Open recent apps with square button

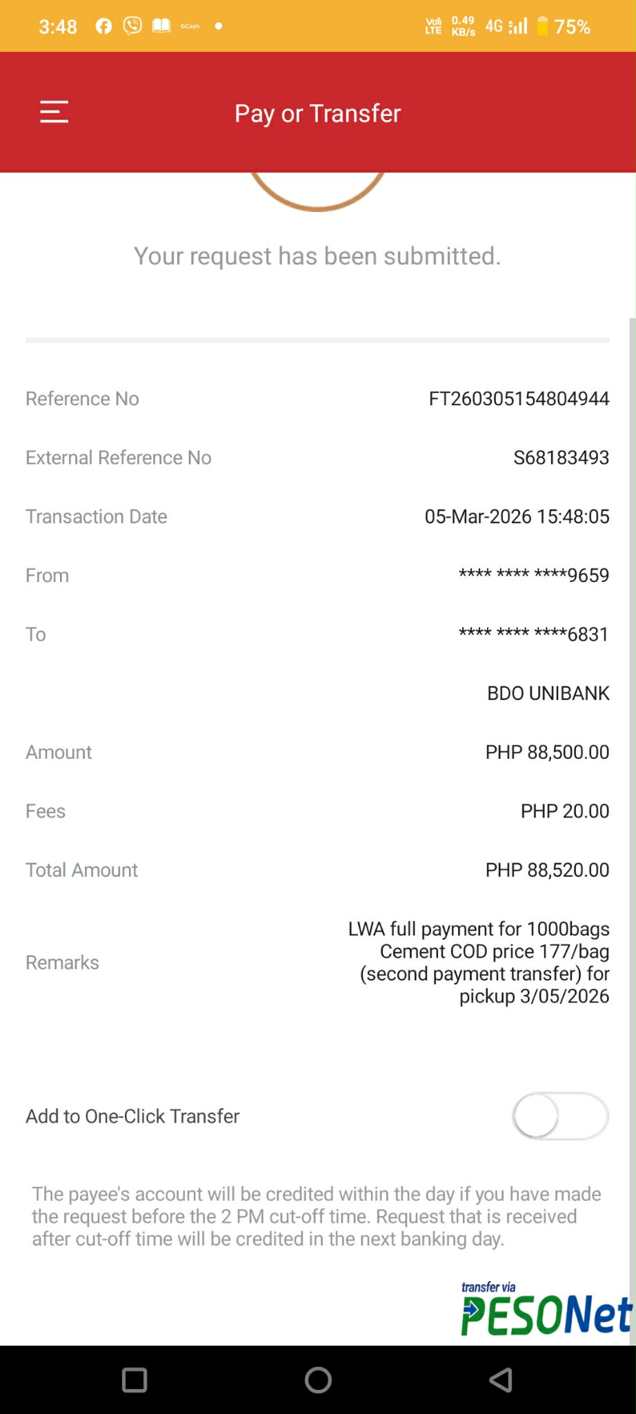click(135, 1380)
